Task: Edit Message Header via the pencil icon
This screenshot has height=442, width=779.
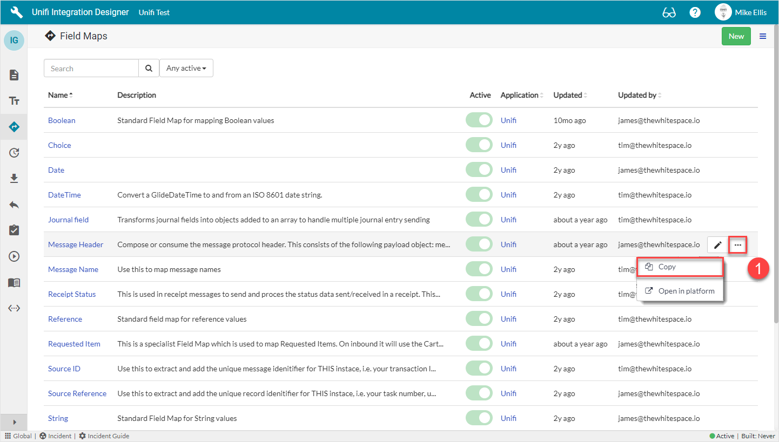Action: coord(717,244)
